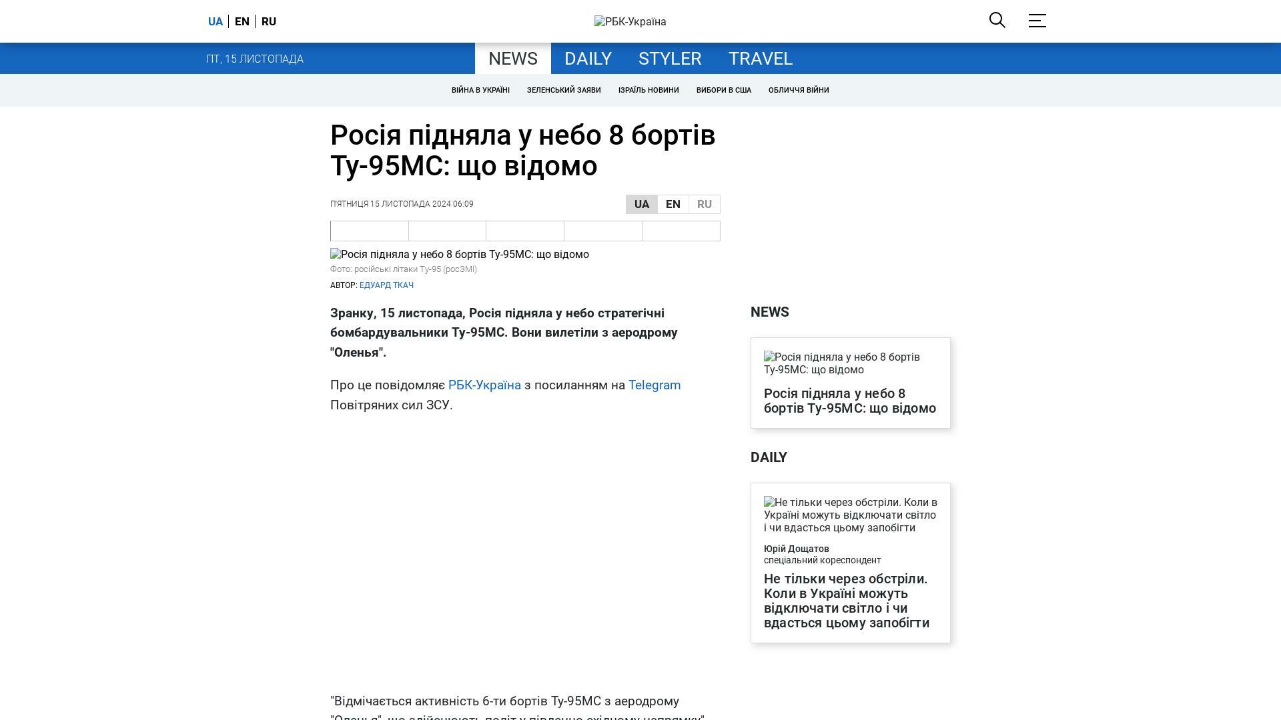This screenshot has height=720, width=1281.
Task: Select EN article language toggle
Action: point(673,204)
